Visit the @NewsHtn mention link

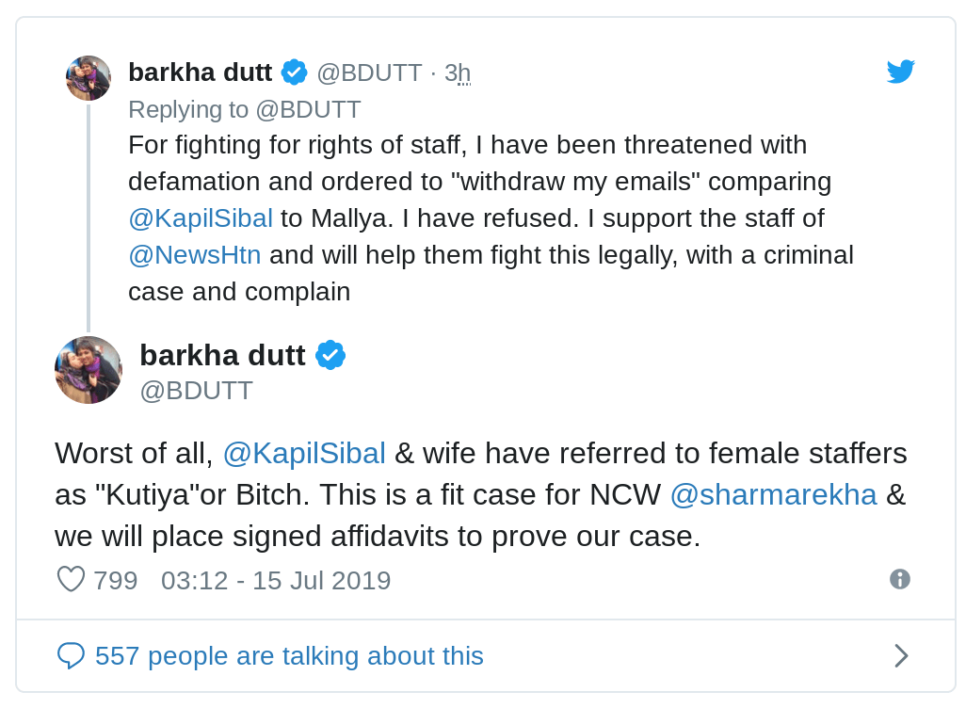tap(194, 255)
